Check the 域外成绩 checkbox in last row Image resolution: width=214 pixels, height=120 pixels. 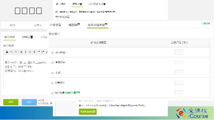52,93
